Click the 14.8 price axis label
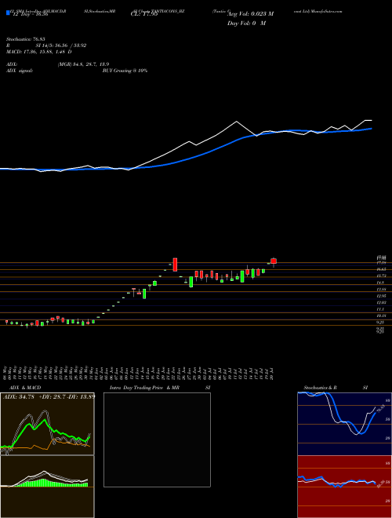This screenshot has height=518, width=392. (x=380, y=283)
